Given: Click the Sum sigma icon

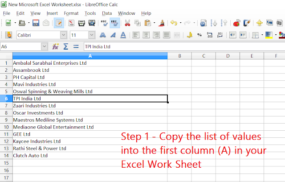Looking at the screenshot, I should [x=65, y=46].
